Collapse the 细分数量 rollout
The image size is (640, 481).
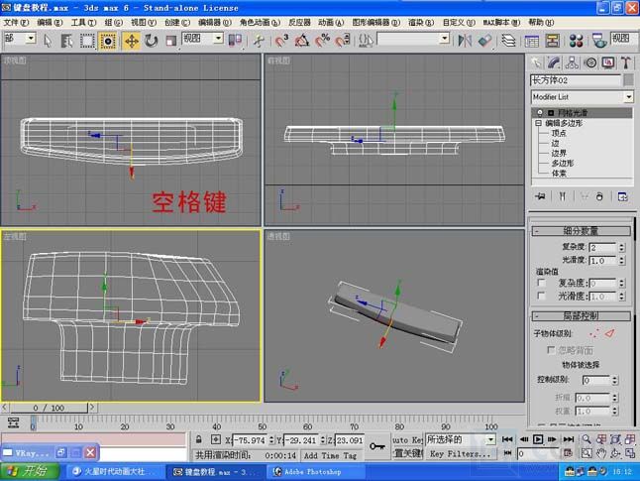(x=581, y=231)
